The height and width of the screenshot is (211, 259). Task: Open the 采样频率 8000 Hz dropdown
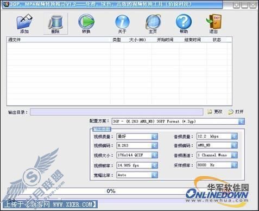pyautogui.click(x=234, y=165)
